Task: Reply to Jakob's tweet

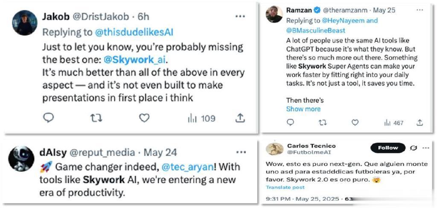Action: point(49,118)
